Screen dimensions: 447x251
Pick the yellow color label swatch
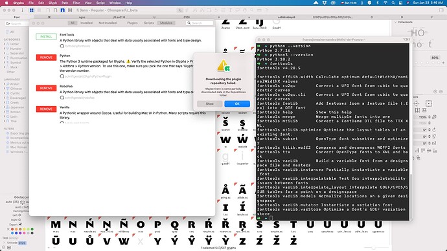pyautogui.click(x=24, y=229)
